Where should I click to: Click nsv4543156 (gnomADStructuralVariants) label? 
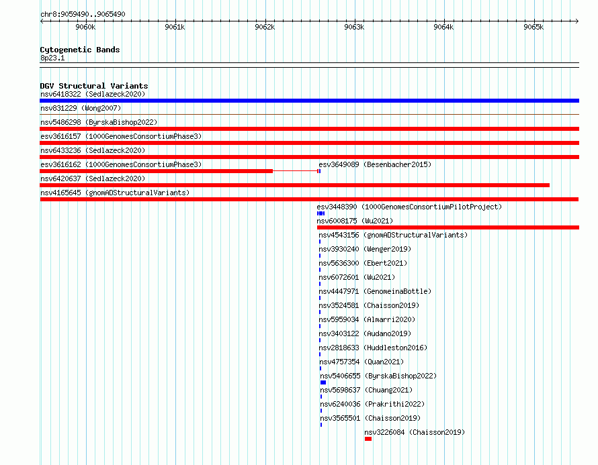[393, 235]
